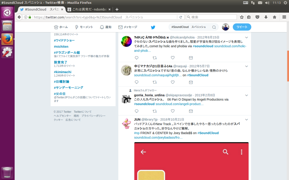The height and width of the screenshot is (180, 289).
Task: Click the Firefox URL address bar
Action: pyautogui.click(x=105, y=17)
